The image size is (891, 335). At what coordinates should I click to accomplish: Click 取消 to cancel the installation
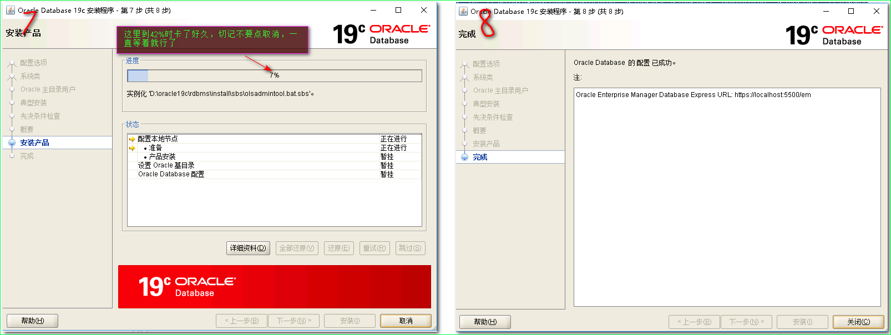(x=406, y=321)
